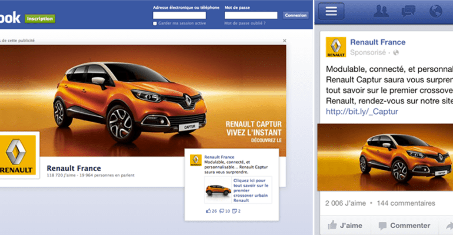
Task: Tap the Commenter button
Action: click(x=404, y=226)
